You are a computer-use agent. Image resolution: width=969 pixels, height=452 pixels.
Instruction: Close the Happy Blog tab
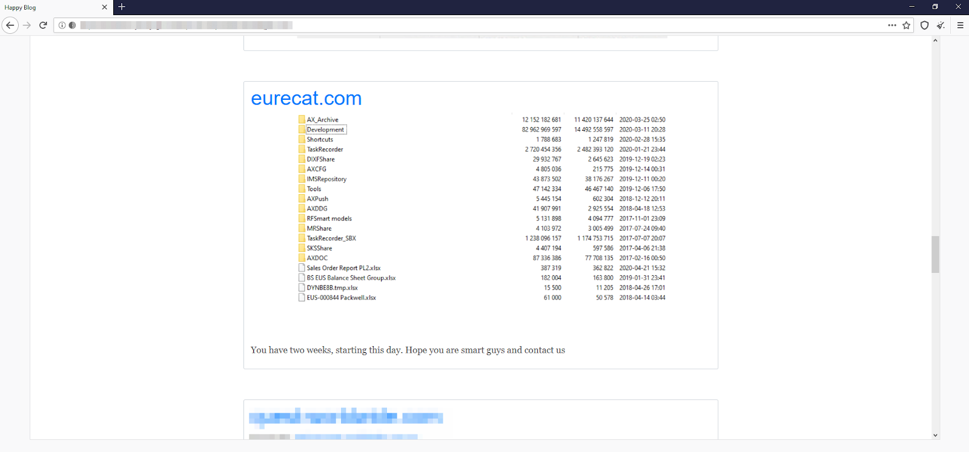(x=104, y=7)
